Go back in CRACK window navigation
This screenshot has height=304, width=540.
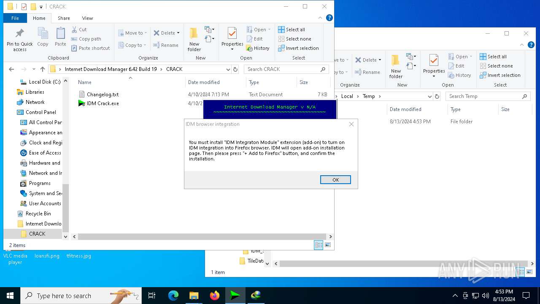tap(11, 69)
